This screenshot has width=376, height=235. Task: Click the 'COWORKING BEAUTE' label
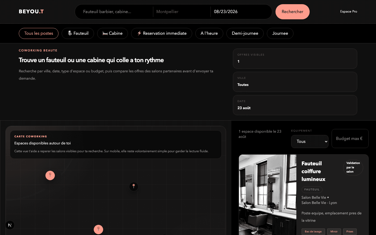(x=38, y=50)
